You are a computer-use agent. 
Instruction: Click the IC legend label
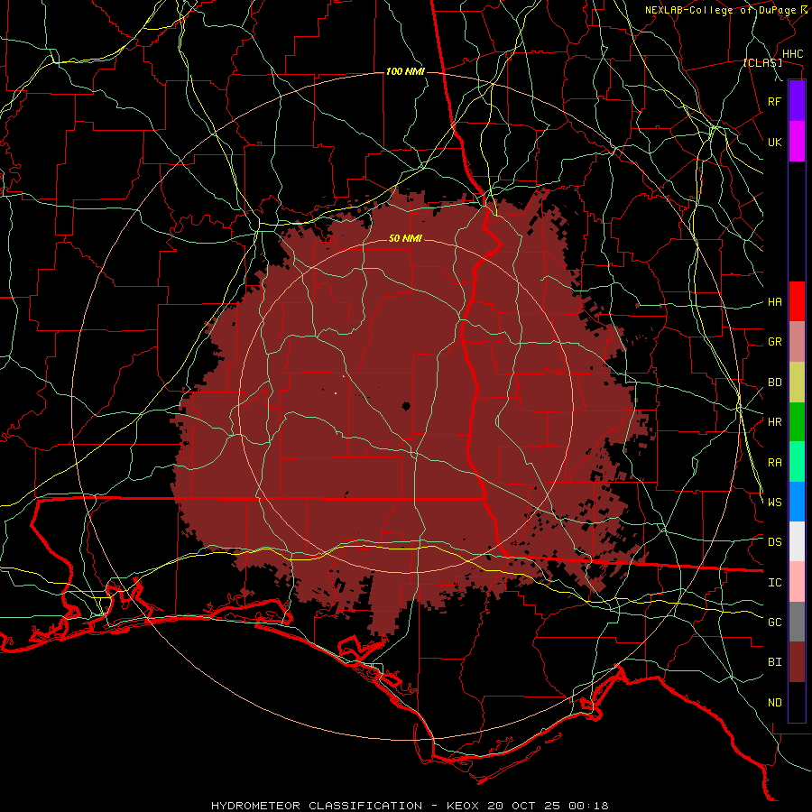tap(775, 583)
